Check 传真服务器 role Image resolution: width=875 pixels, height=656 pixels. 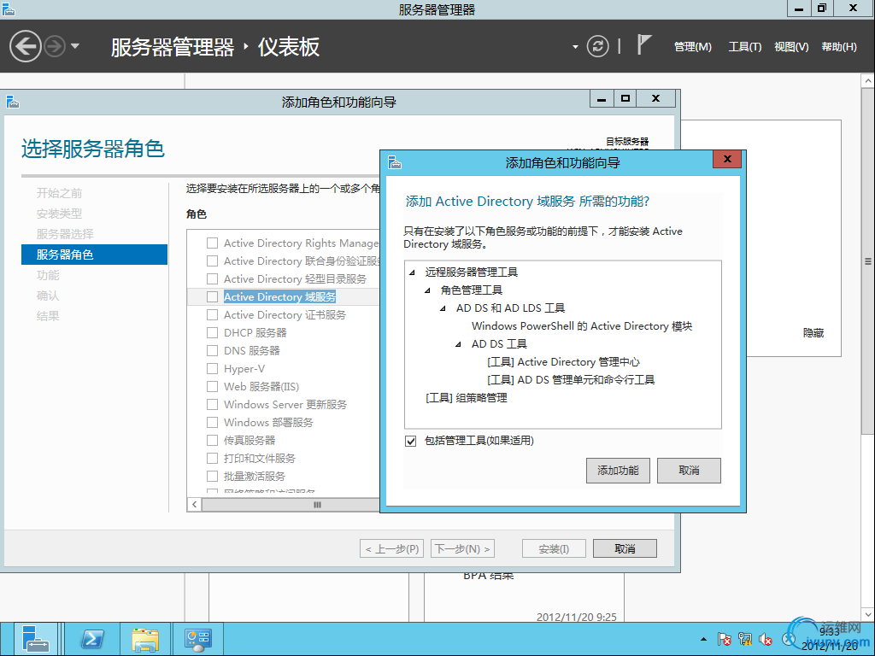(212, 440)
